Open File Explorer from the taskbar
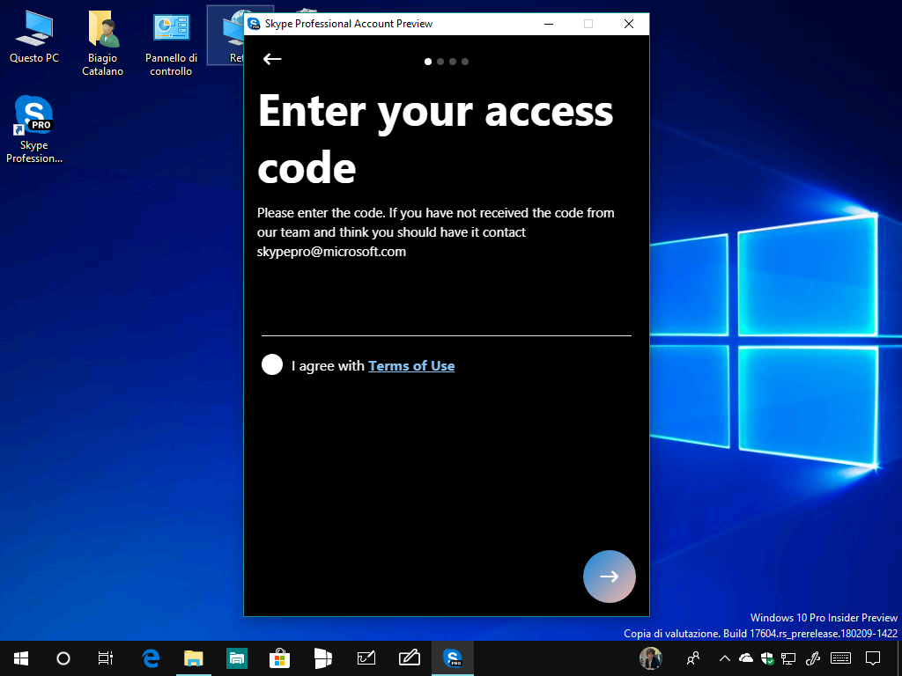Viewport: 902px width, 676px height. 194,658
